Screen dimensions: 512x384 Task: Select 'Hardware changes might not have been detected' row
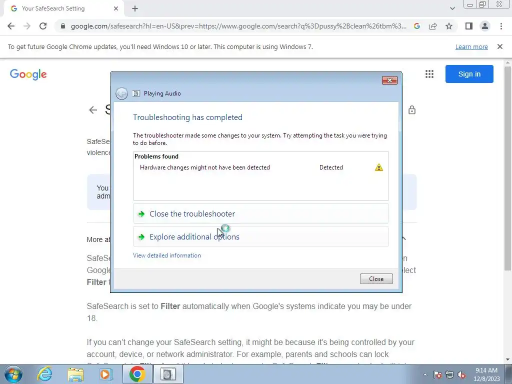tap(260, 167)
